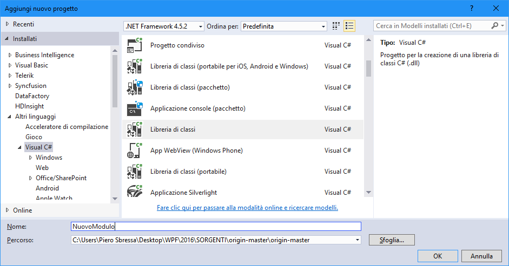The width and height of the screenshot is (509, 266).
Task: Close the Aggiungi nuovo progetto dialog
Action: [x=496, y=9]
